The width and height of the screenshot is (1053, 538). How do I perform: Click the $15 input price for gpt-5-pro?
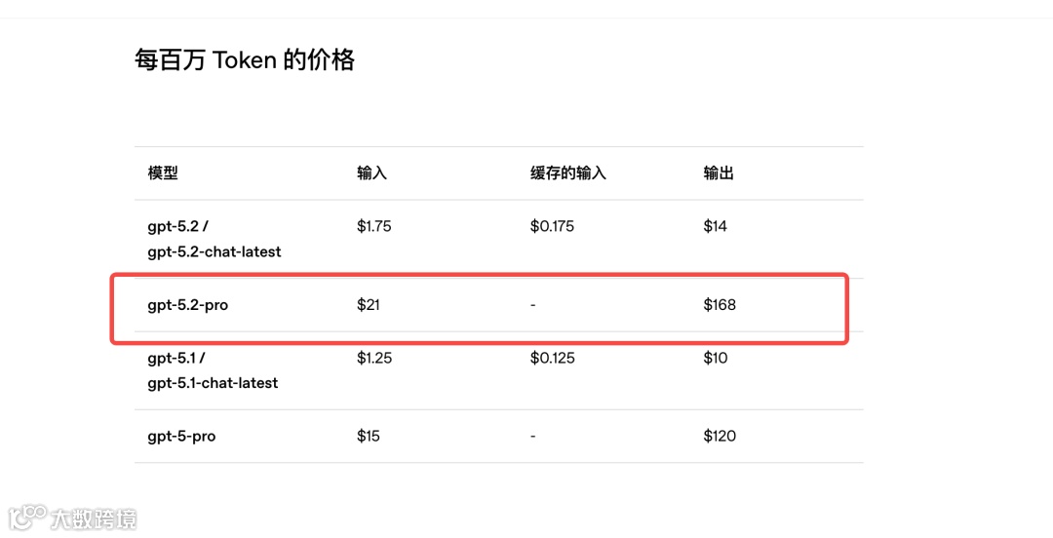[368, 436]
